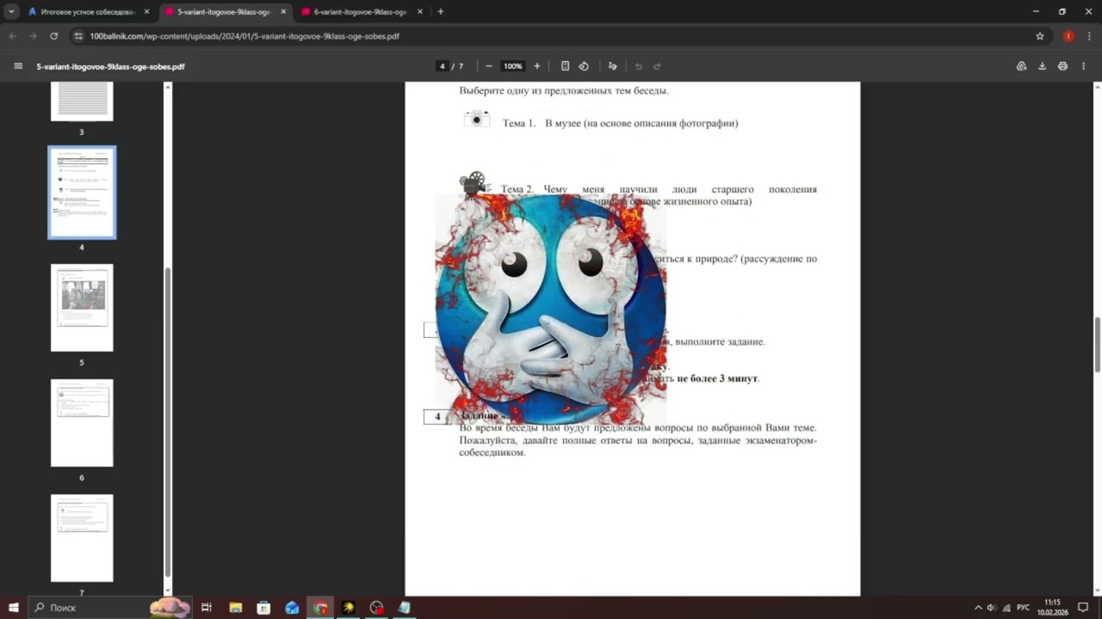Open page 4 thumbnail
Image resolution: width=1102 pixels, height=619 pixels.
82,193
